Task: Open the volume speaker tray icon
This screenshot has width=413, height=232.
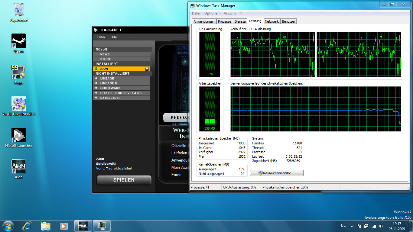Action: pos(381,226)
